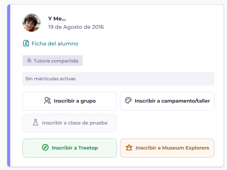Image resolution: width=227 pixels, height=170 pixels.
Task: Click the orange museum building icon
Action: point(129,147)
